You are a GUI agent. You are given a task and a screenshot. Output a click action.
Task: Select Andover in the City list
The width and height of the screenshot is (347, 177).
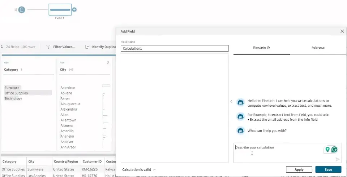[67, 142]
